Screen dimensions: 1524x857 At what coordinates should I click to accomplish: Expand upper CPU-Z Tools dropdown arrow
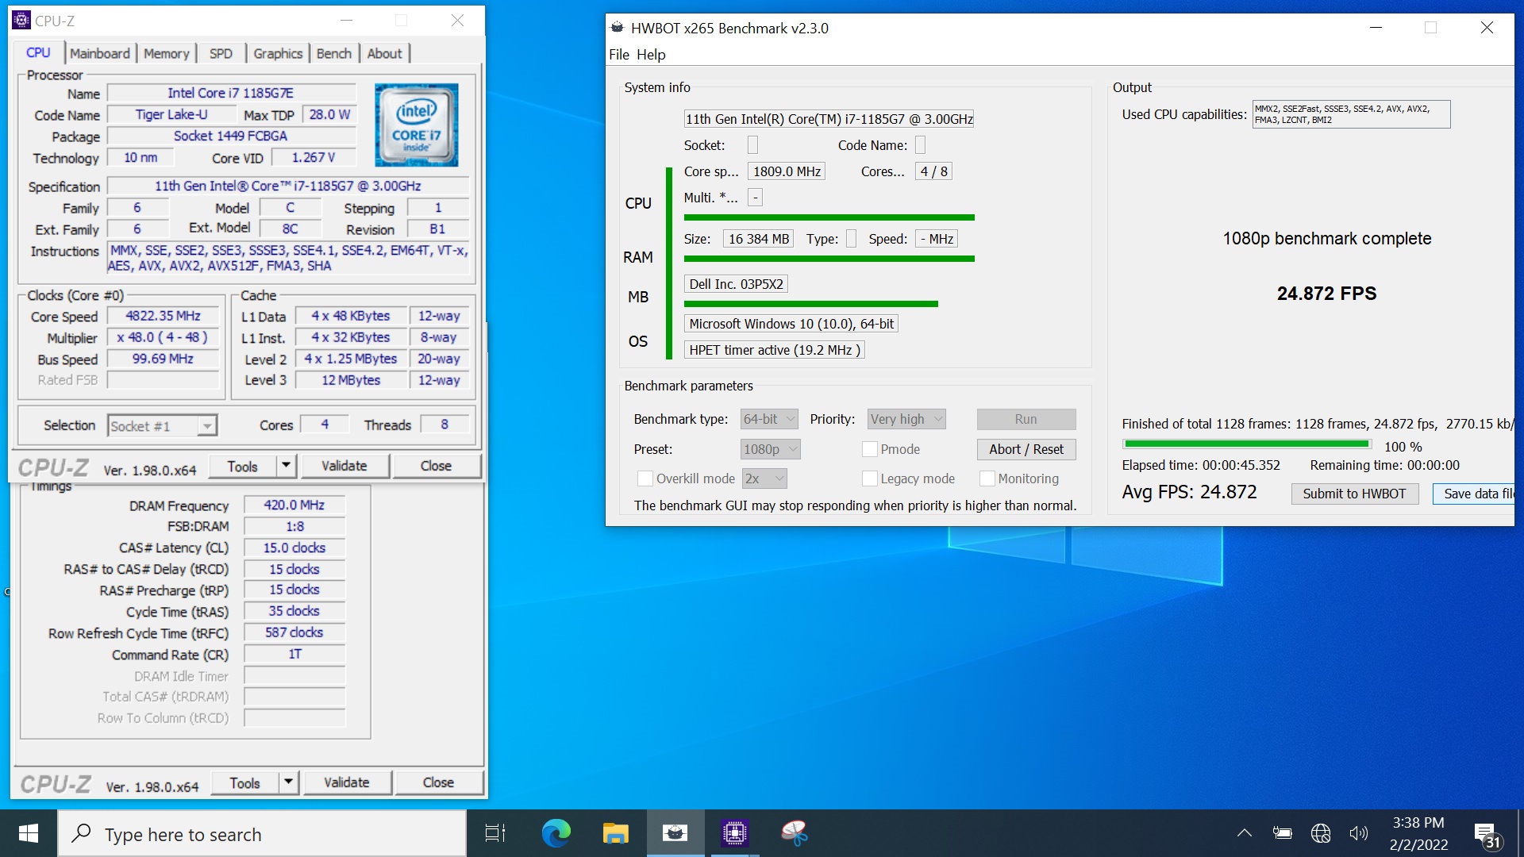pyautogui.click(x=287, y=466)
